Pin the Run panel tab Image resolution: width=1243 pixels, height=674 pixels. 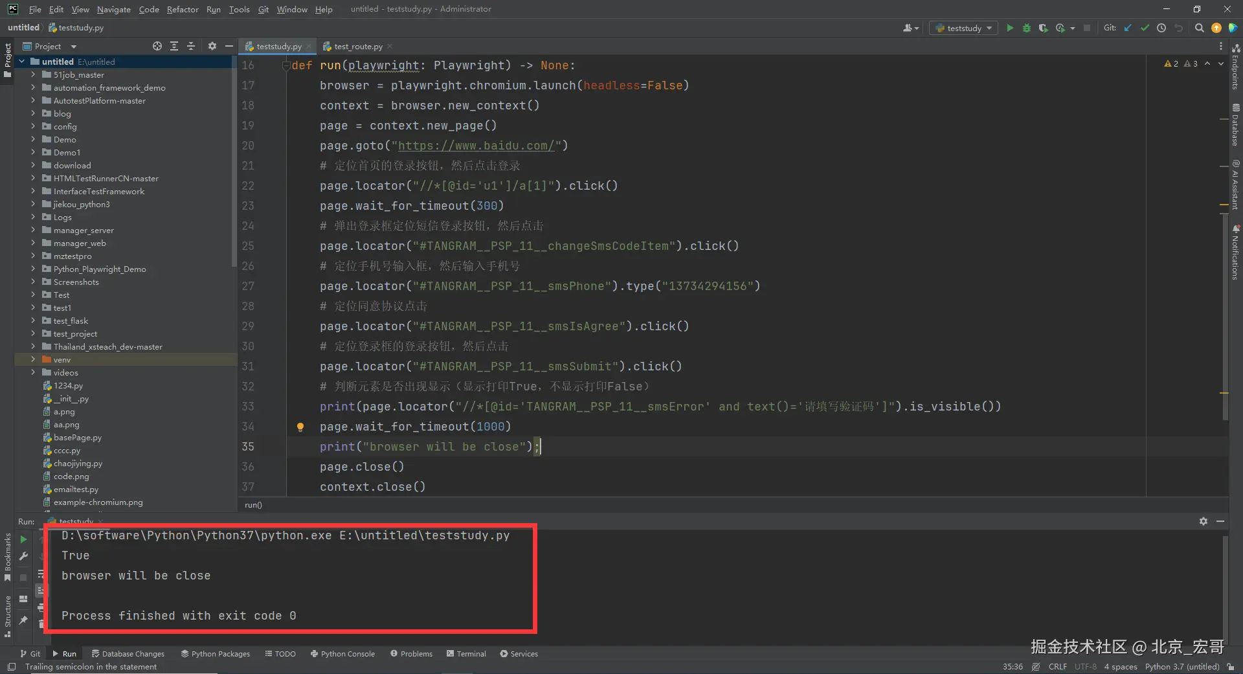pyautogui.click(x=23, y=620)
